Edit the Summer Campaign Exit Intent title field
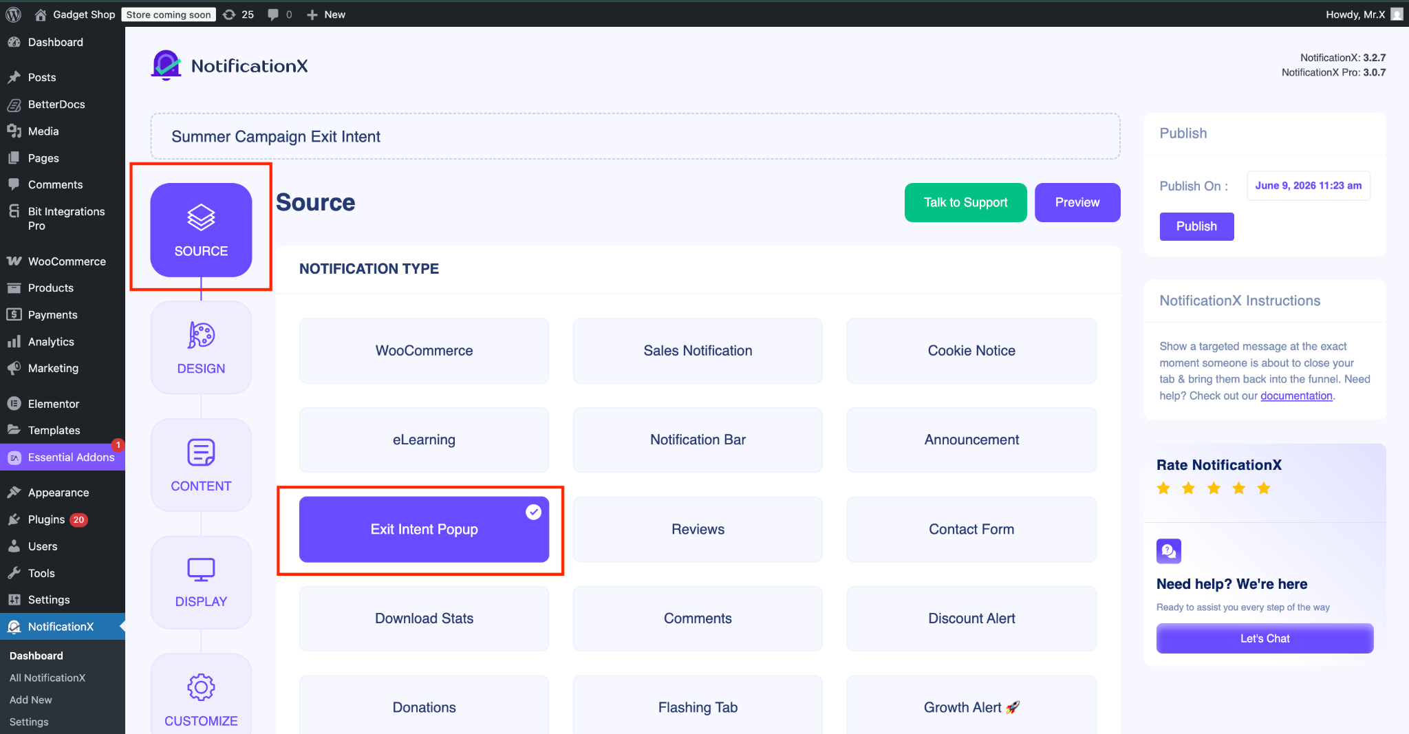 tap(635, 136)
